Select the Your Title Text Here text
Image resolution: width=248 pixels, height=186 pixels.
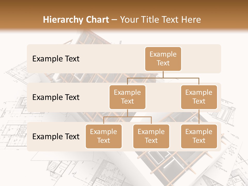(x=160, y=19)
